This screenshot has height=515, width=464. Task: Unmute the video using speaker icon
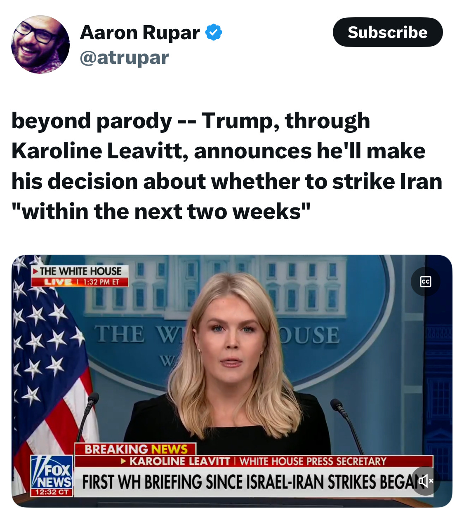[x=426, y=480]
